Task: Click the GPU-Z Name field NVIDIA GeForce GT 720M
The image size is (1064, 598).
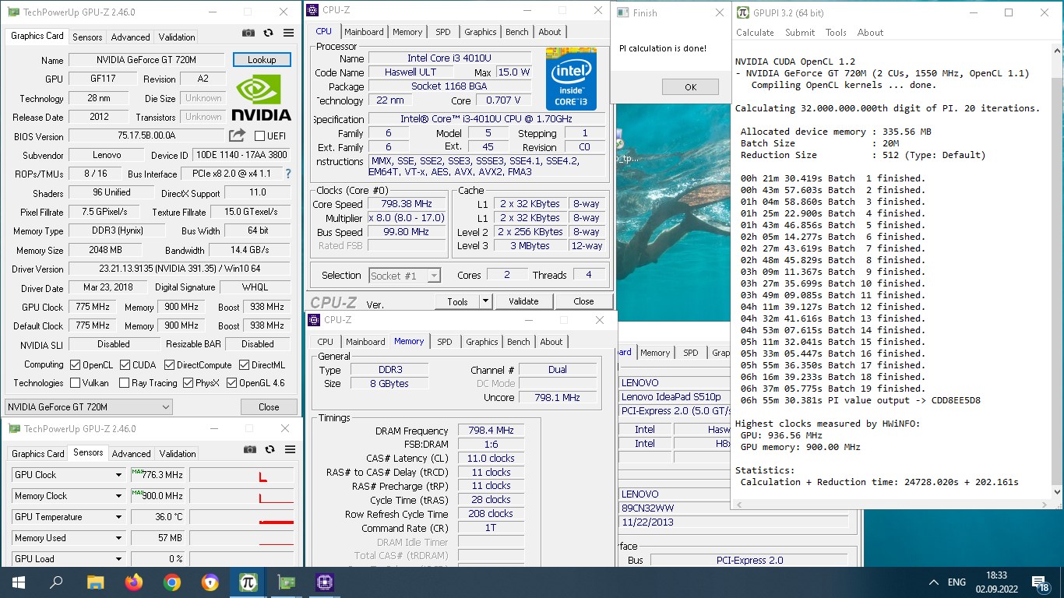Action: [x=146, y=60]
